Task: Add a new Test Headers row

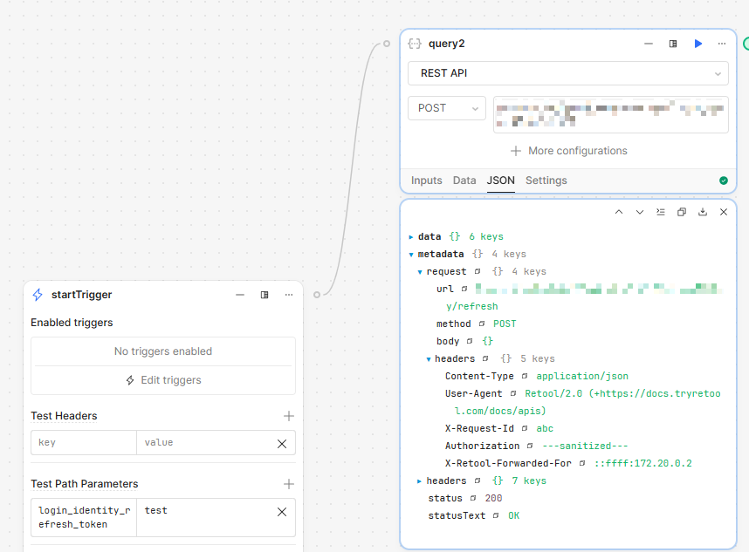Action: [288, 416]
